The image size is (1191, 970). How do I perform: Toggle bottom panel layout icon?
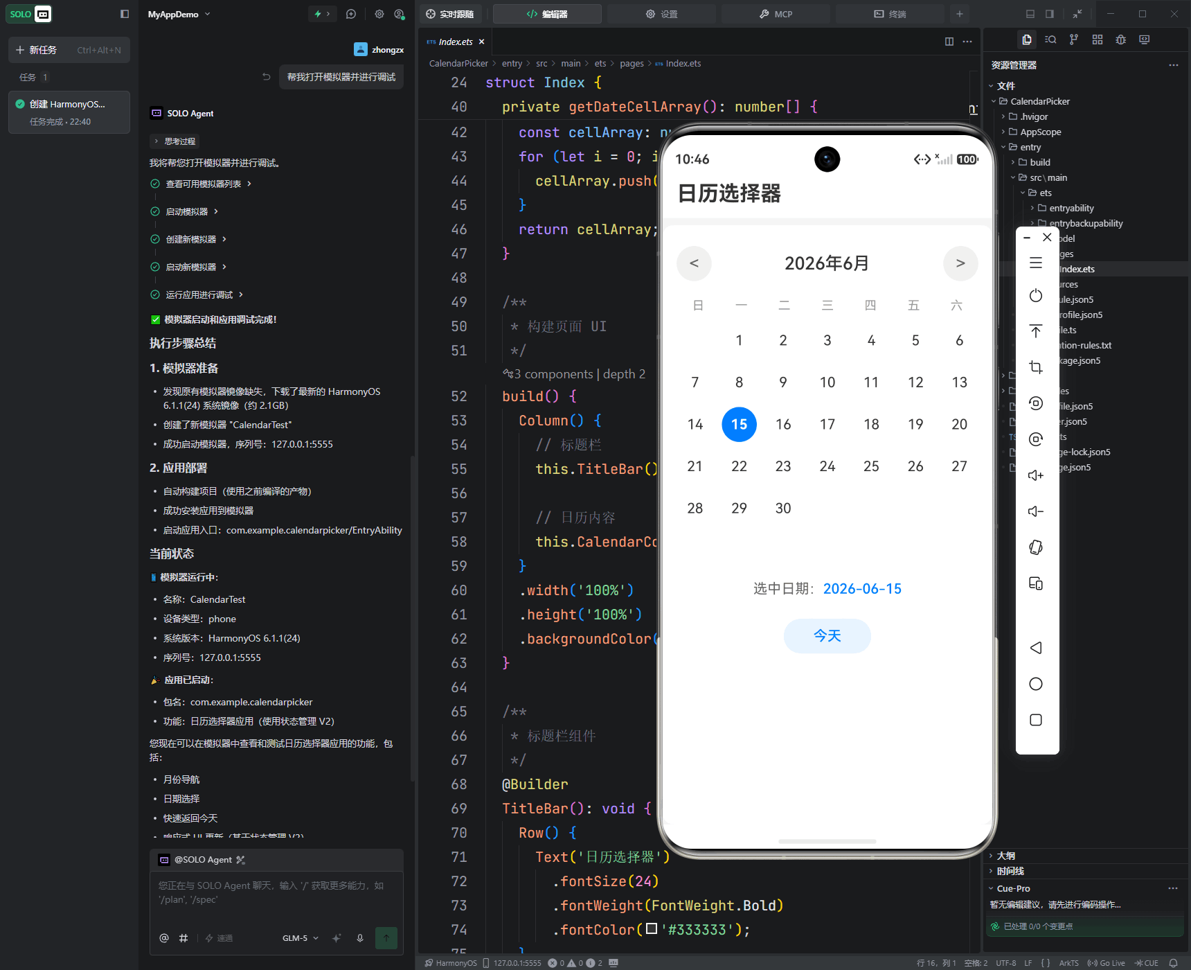[x=1030, y=14]
